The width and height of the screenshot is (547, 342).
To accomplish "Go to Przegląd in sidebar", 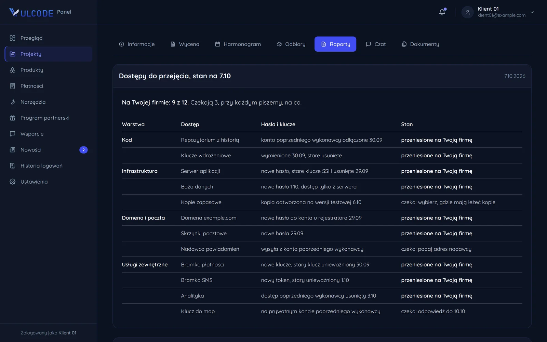I will tap(49, 38).
